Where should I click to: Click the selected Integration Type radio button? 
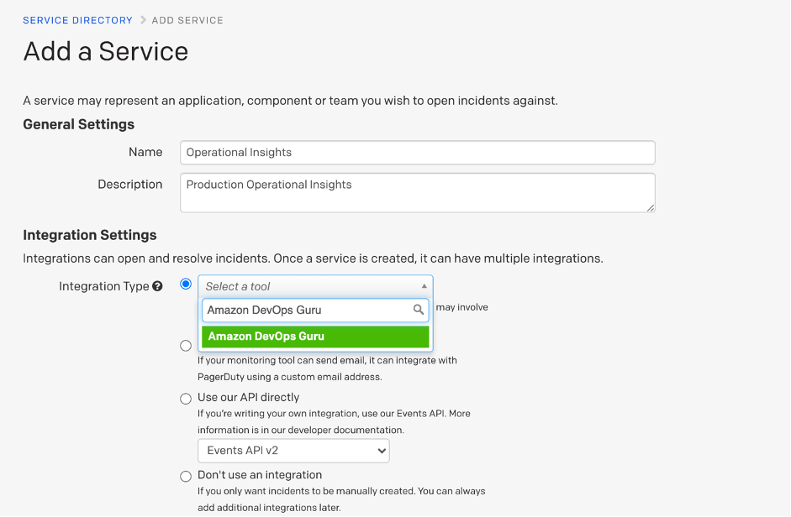(186, 283)
